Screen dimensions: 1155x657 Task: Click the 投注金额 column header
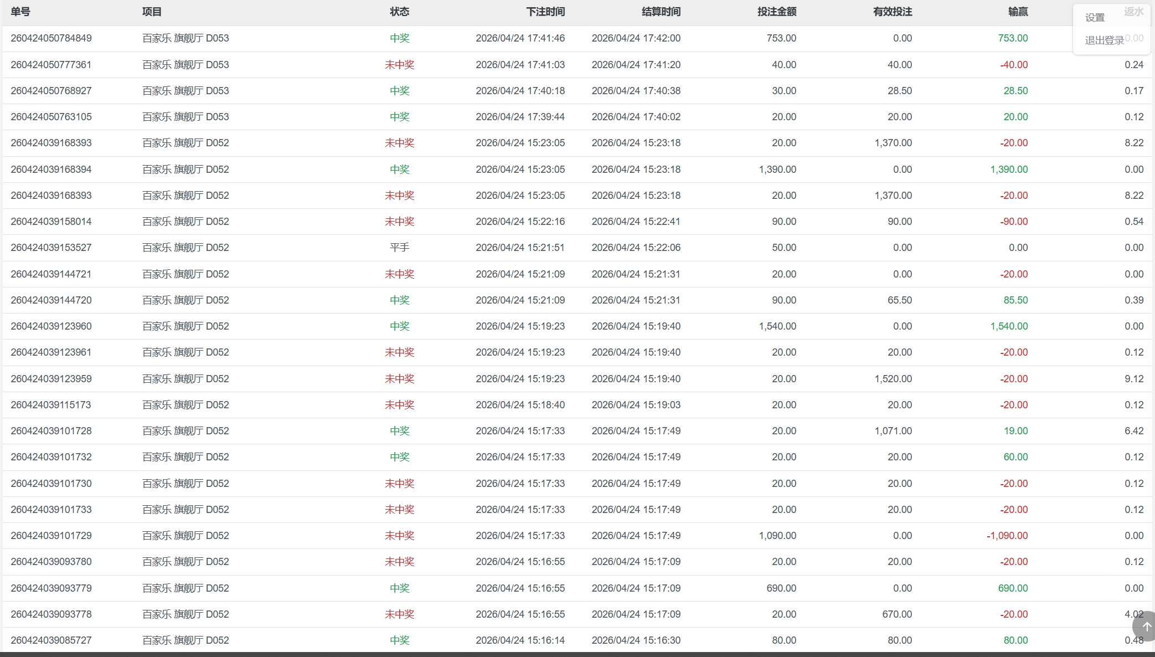coord(776,12)
